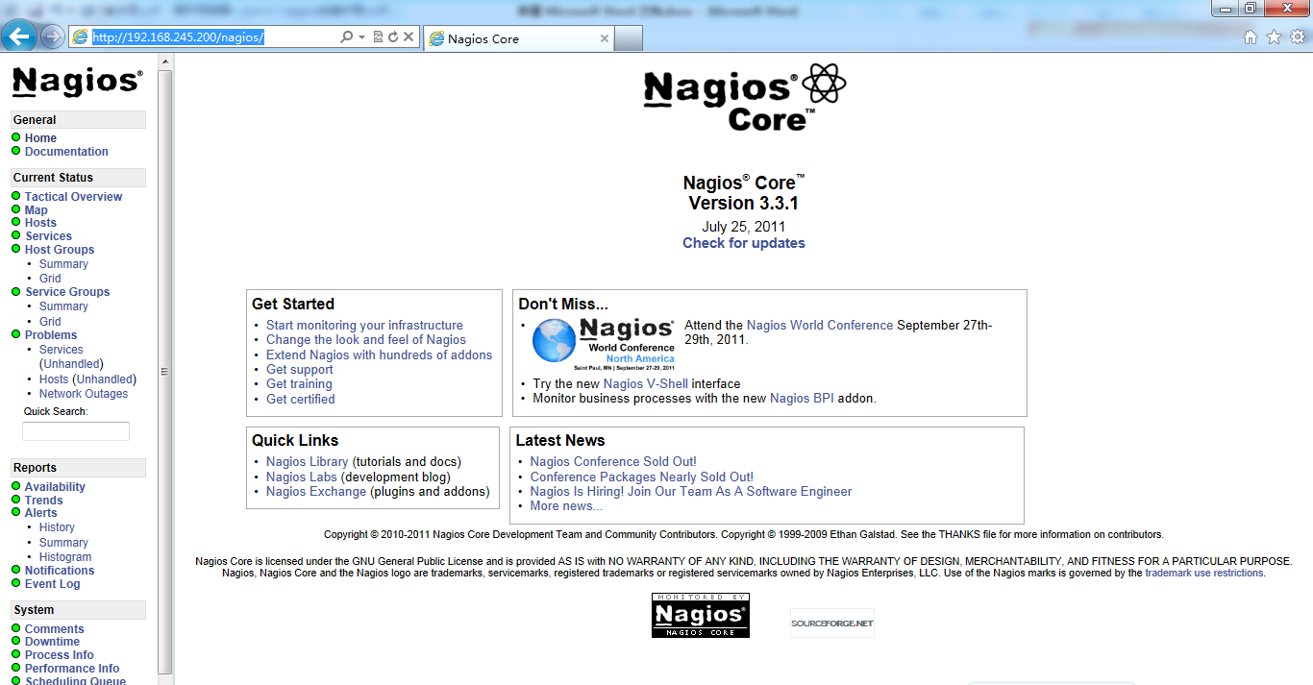Open Downtime link
The image size is (1313, 685).
coord(52,642)
